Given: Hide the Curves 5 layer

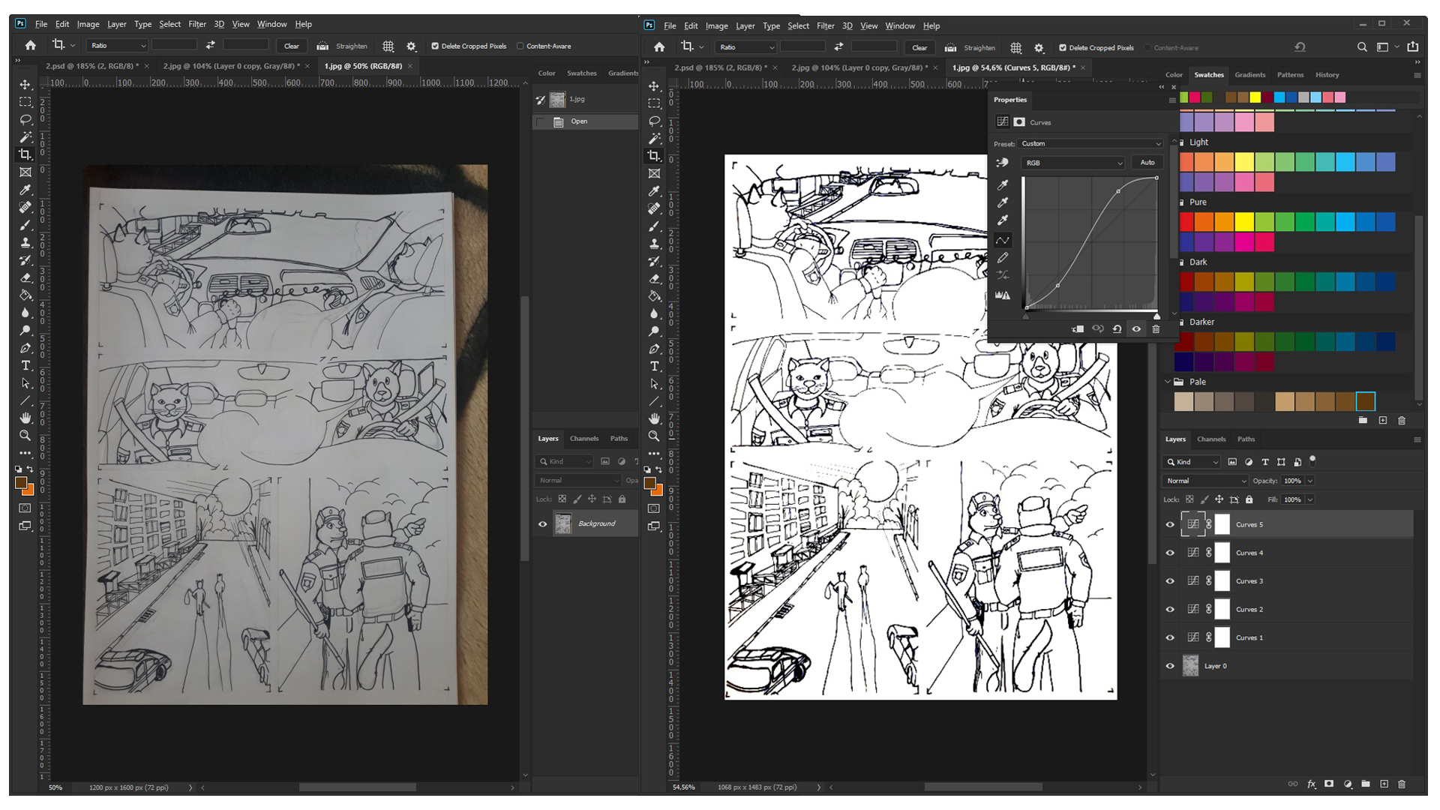Looking at the screenshot, I should (x=1170, y=525).
